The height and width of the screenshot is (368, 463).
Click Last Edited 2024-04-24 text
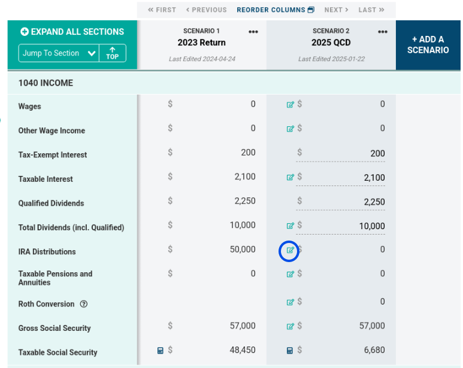202,59
